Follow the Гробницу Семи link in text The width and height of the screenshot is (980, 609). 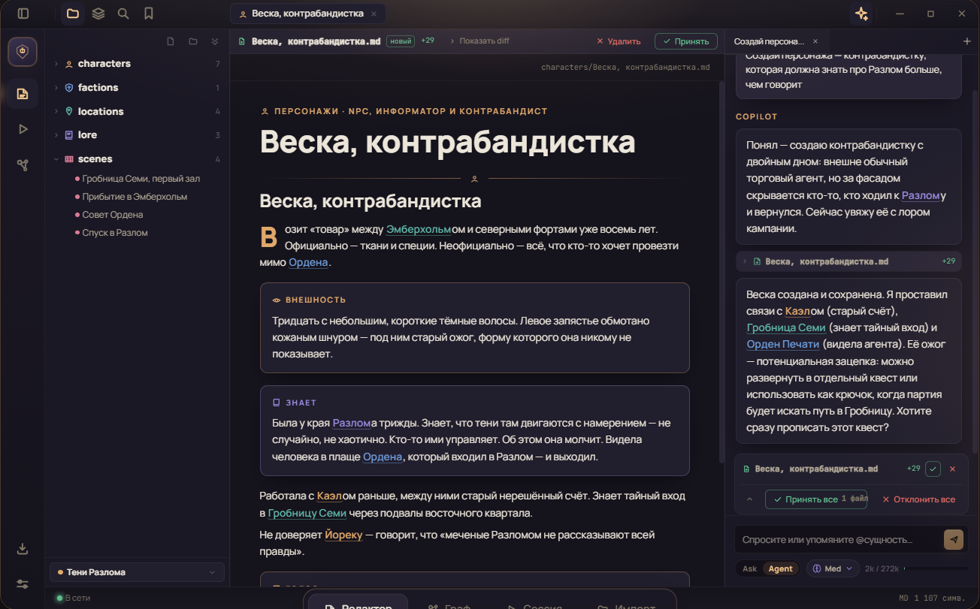point(307,514)
